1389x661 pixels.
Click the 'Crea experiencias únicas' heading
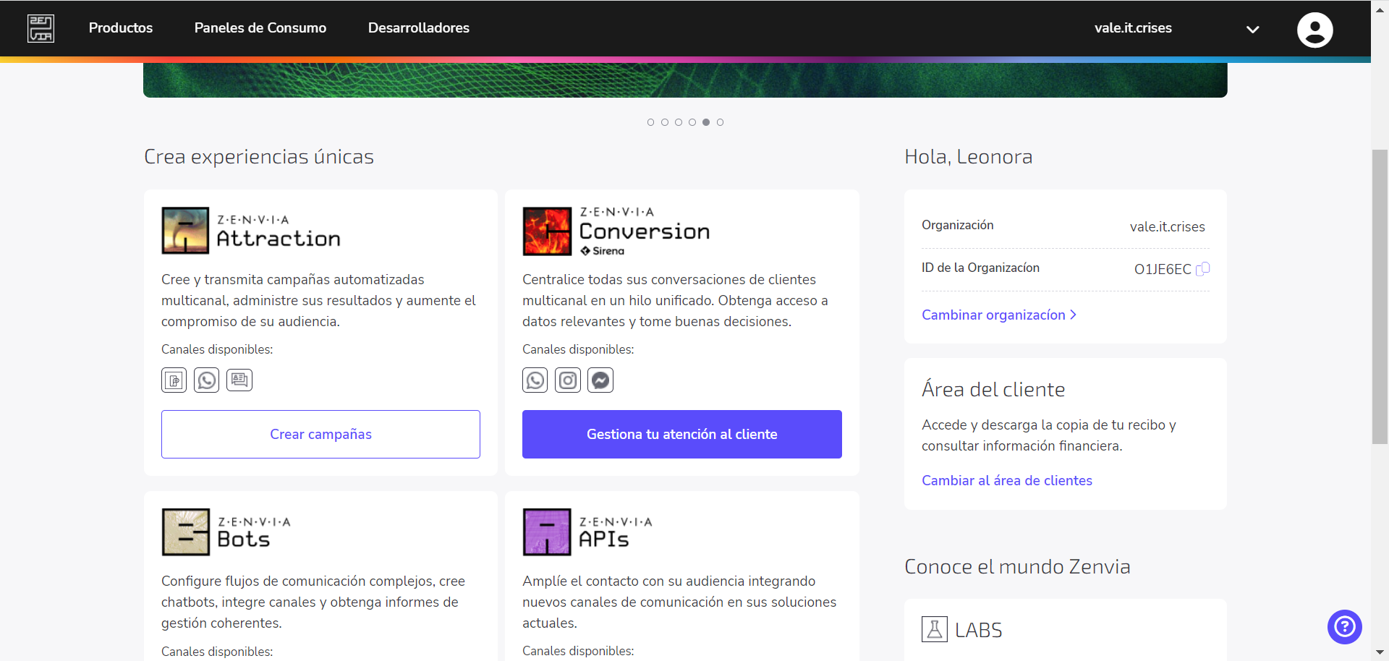259,157
